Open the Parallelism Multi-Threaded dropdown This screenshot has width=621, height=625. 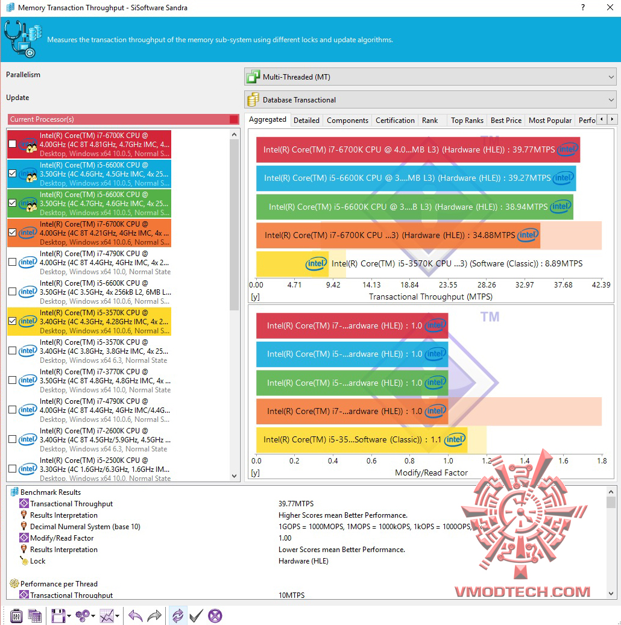click(430, 77)
